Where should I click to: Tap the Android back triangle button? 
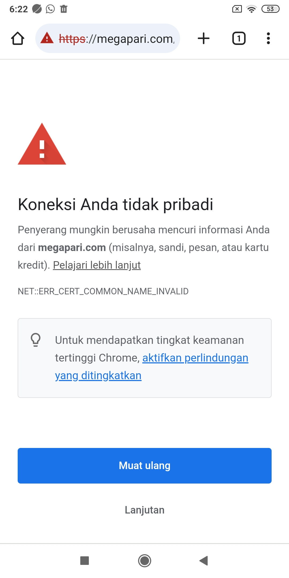204,560
